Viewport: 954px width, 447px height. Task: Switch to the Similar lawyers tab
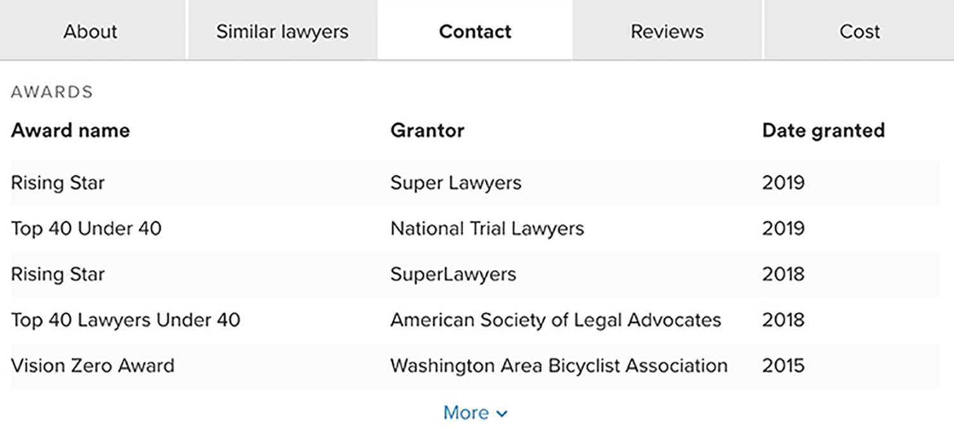[282, 31]
